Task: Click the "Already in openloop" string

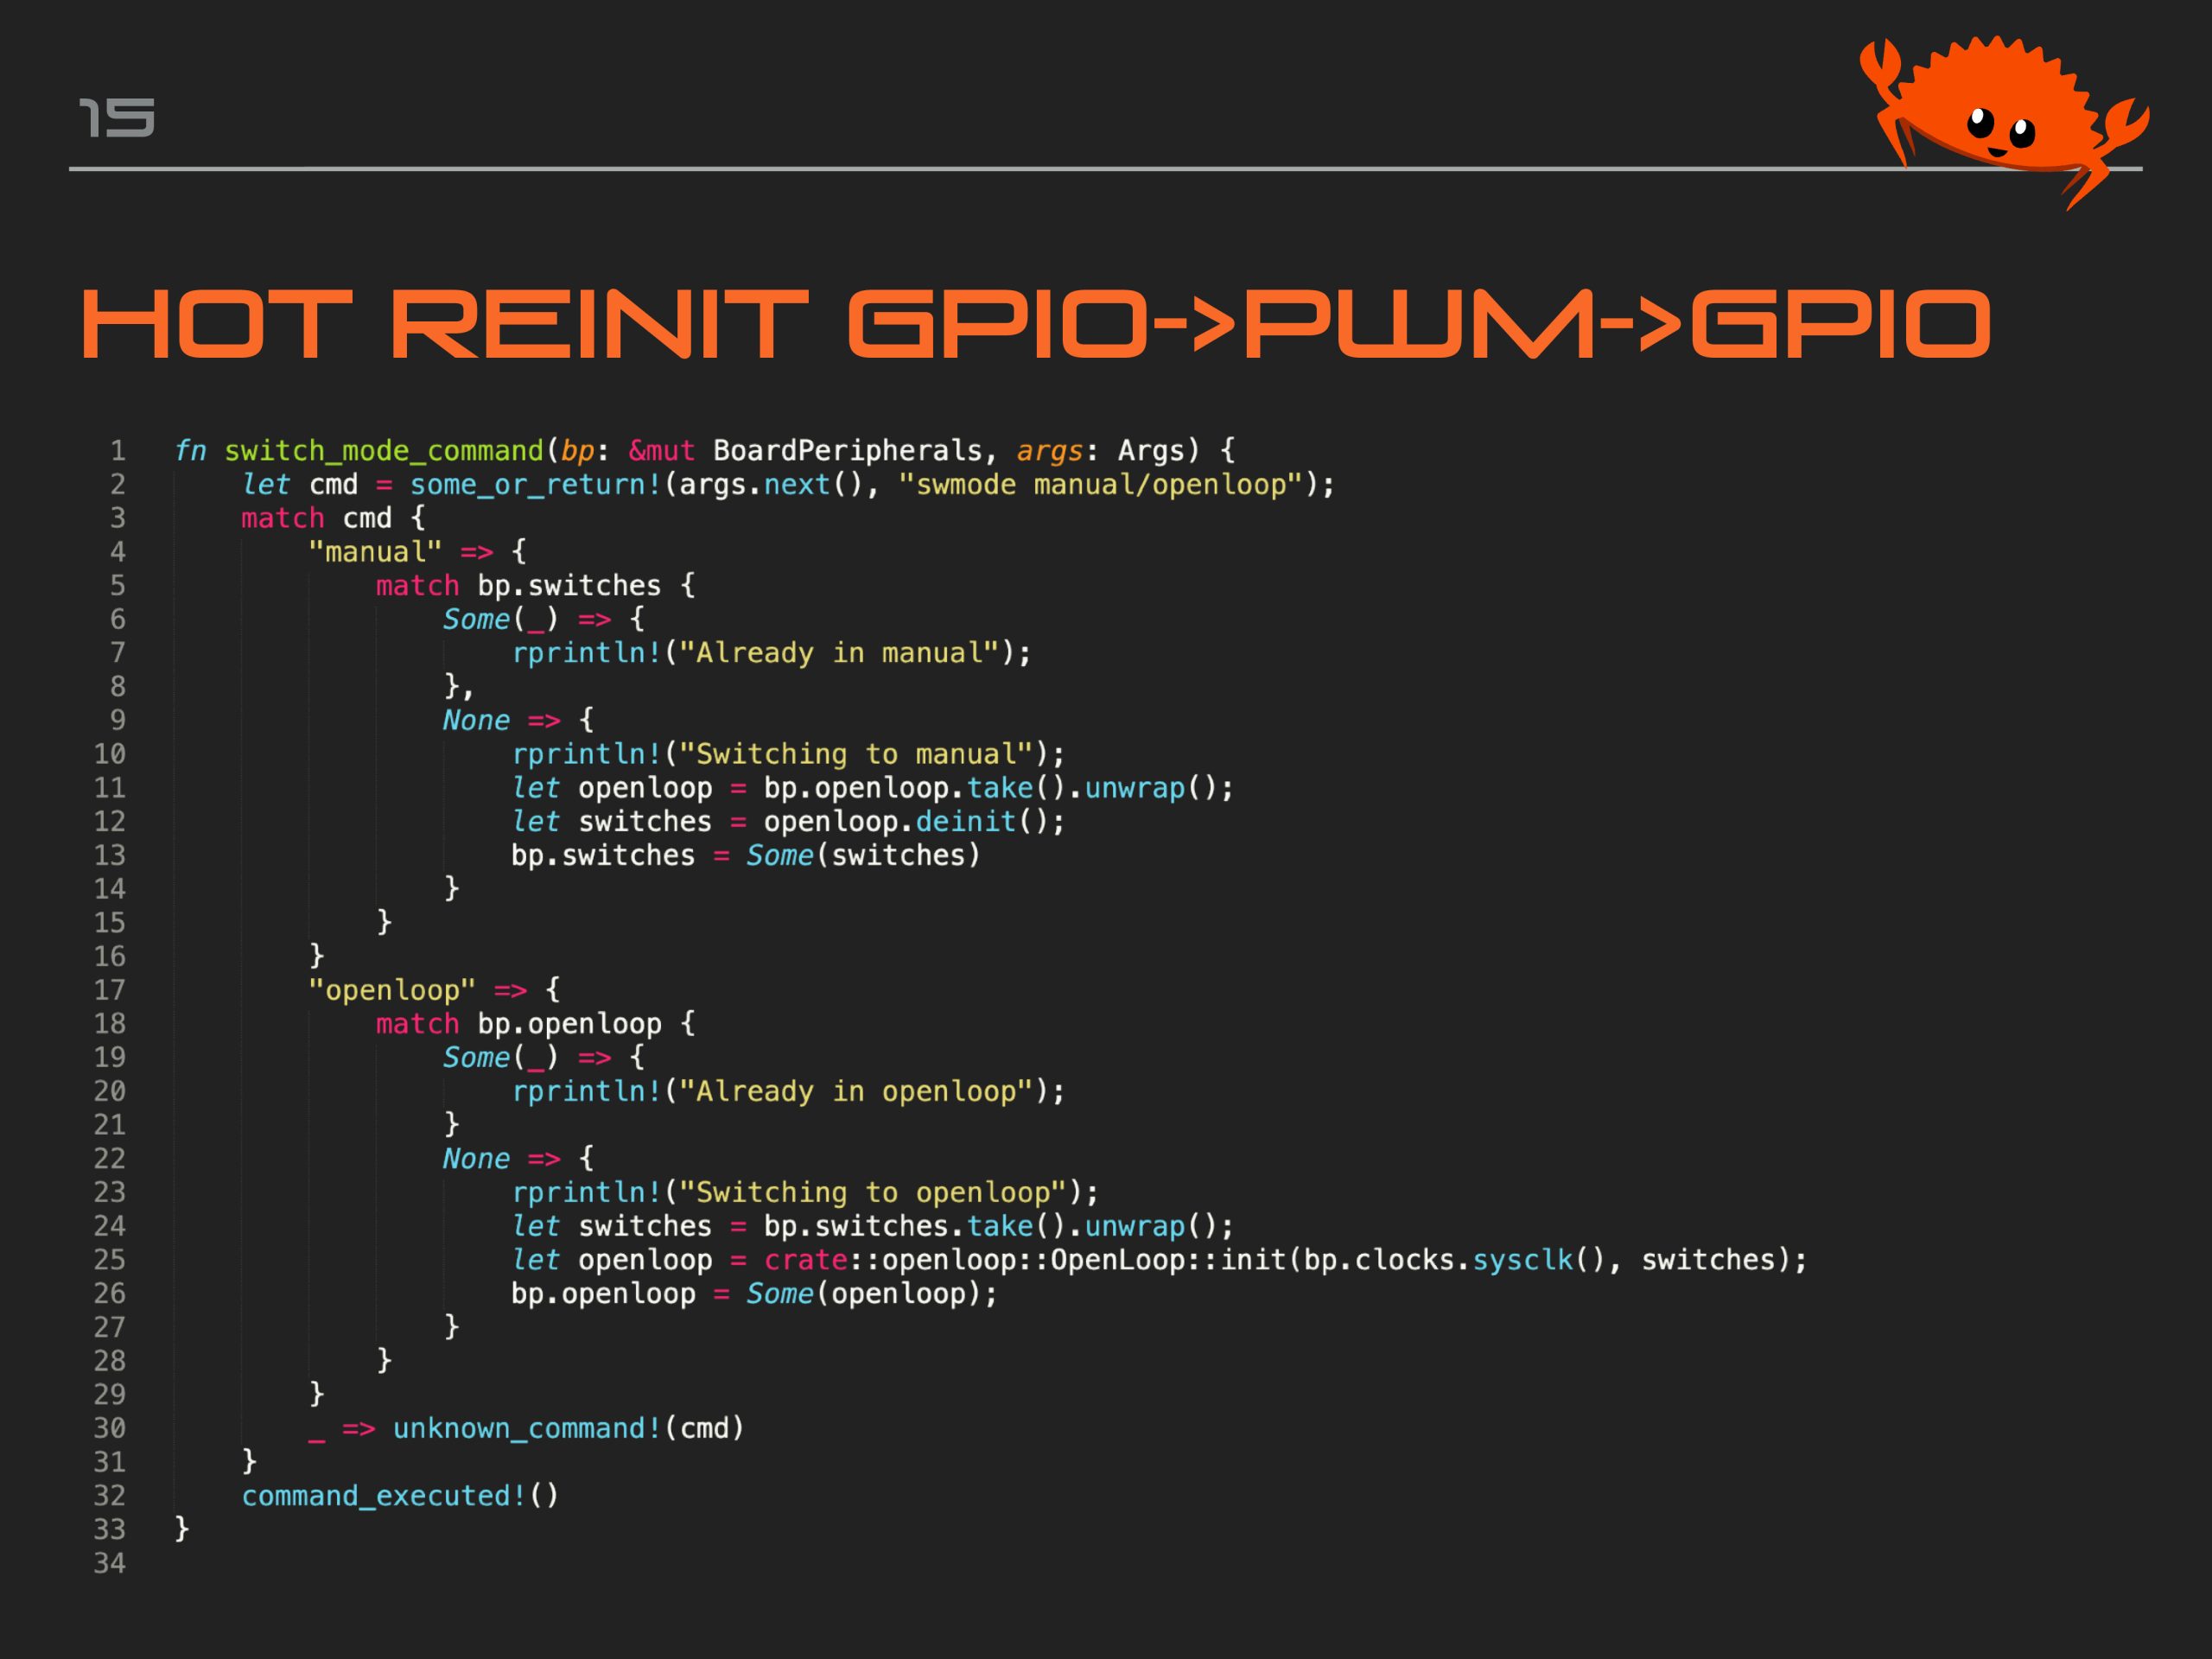Action: click(x=856, y=1091)
